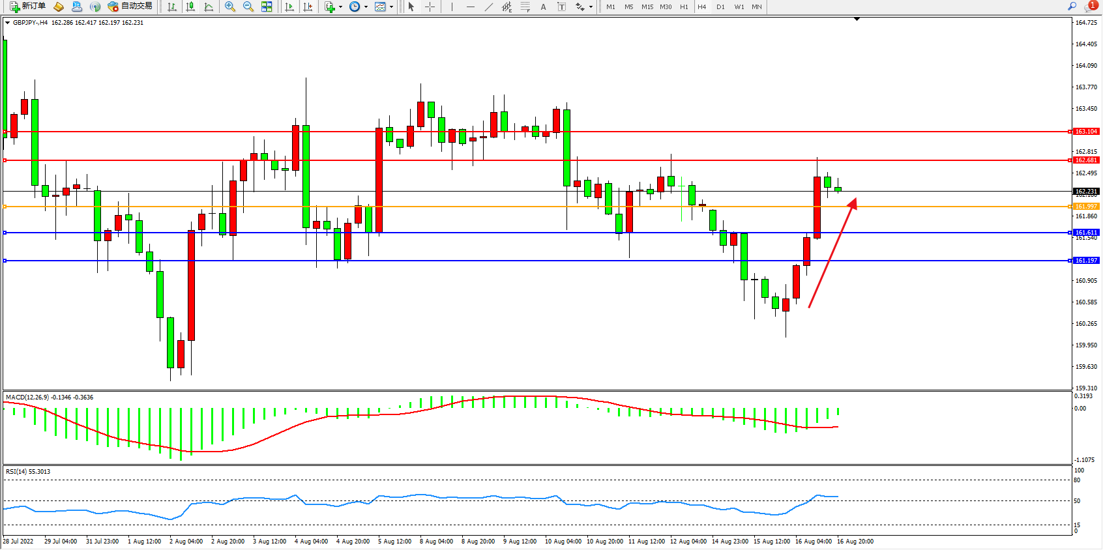Zoom out on the chart
Viewport: 1103px width, 550px height.
click(248, 7)
